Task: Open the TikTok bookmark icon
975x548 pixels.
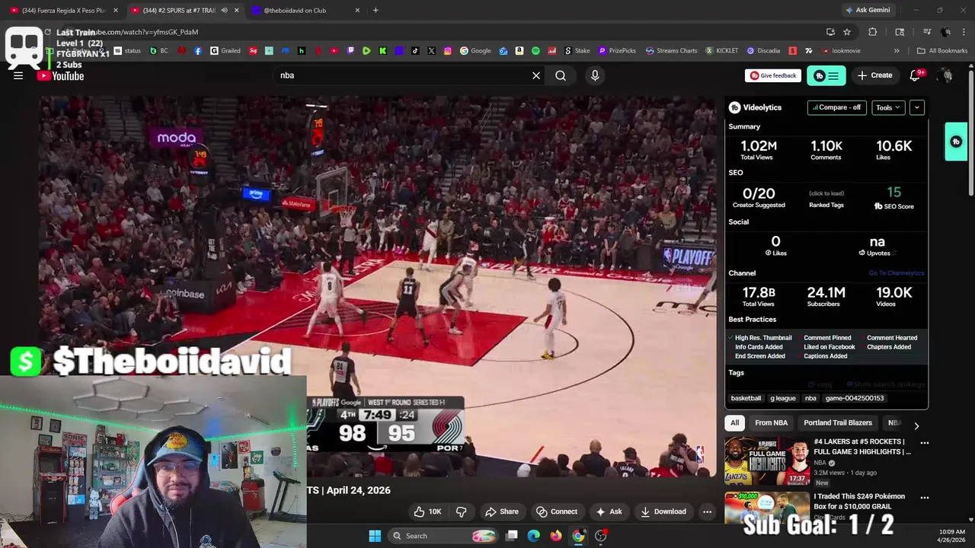Action: (x=415, y=51)
